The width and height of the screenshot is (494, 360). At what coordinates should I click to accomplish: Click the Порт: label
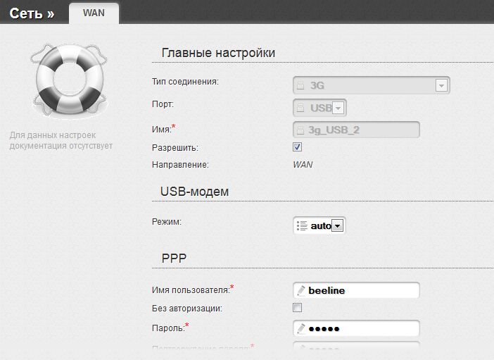163,104
